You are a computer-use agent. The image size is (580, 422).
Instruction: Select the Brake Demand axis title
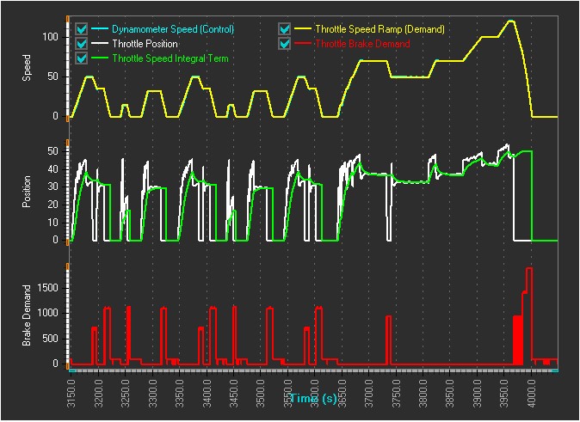(x=28, y=315)
